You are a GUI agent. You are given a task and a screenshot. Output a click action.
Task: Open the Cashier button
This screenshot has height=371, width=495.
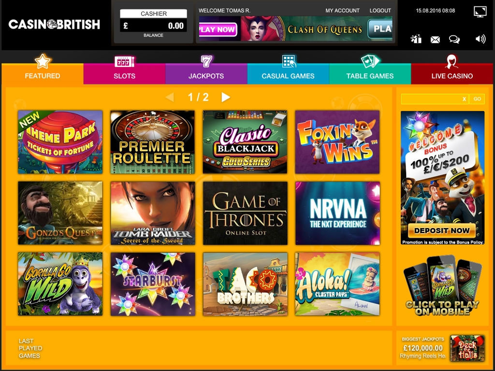tap(153, 14)
